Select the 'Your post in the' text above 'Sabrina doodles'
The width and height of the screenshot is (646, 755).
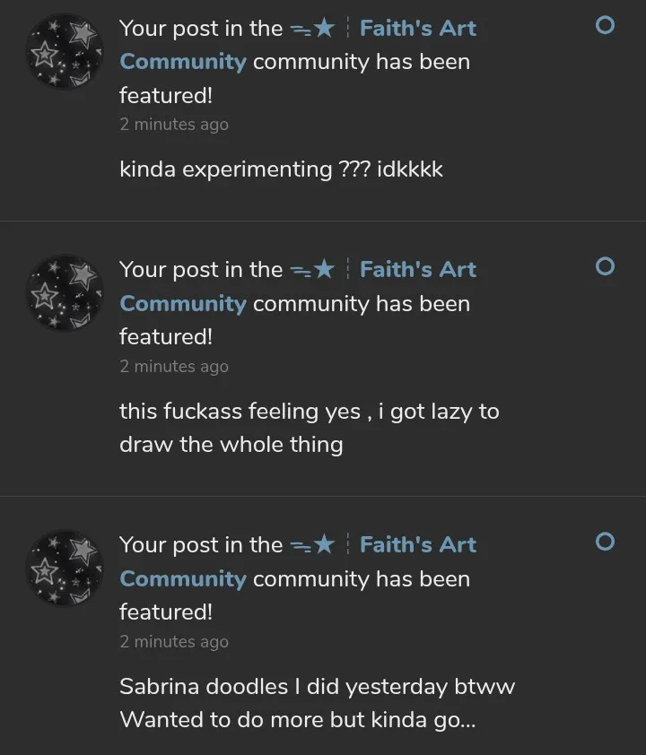(201, 545)
